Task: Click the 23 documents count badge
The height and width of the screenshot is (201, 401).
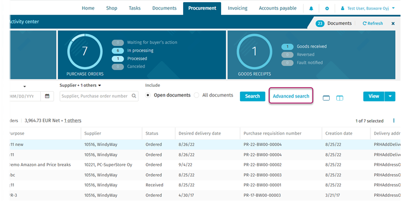Action: point(320,24)
